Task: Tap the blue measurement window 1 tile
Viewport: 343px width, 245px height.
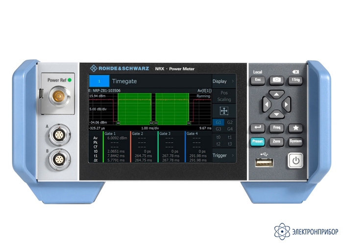Action: click(x=99, y=81)
